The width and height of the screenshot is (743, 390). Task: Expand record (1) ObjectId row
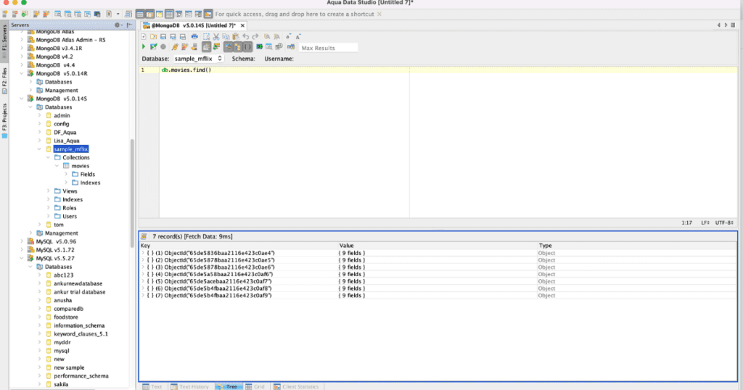point(143,253)
